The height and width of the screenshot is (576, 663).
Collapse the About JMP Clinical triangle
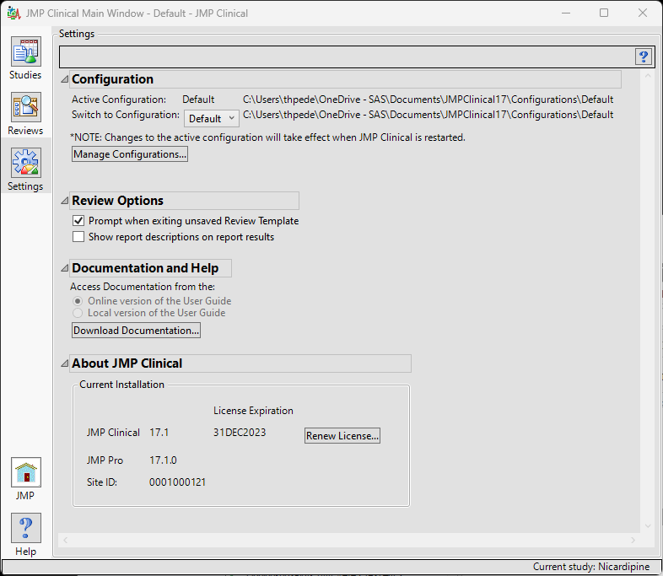pyautogui.click(x=65, y=363)
